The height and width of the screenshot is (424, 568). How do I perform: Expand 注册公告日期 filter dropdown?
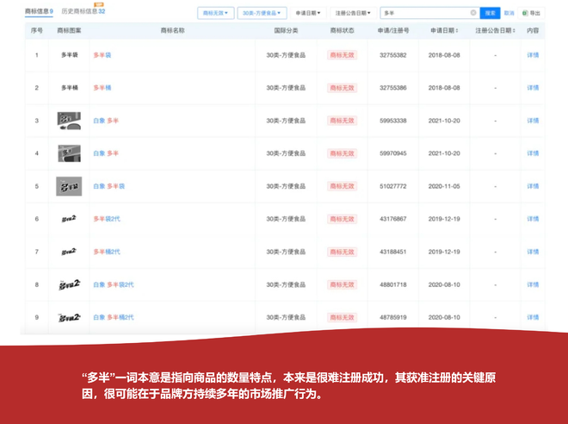pyautogui.click(x=353, y=13)
